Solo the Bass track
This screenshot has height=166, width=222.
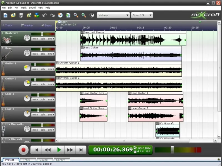click(43, 54)
